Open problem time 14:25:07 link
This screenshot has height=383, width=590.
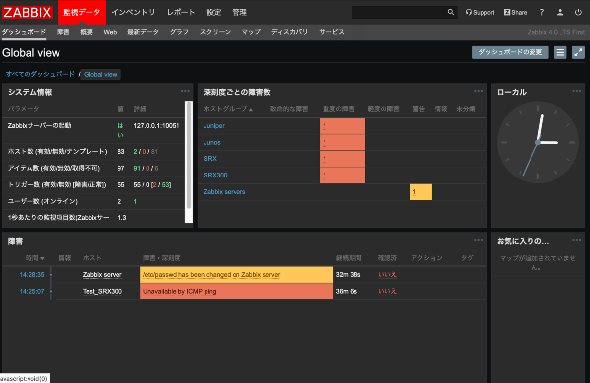pos(32,291)
